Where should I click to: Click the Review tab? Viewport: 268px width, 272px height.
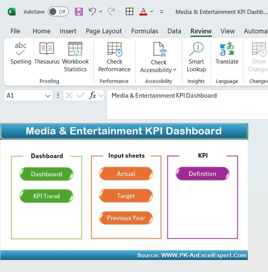pos(201,31)
